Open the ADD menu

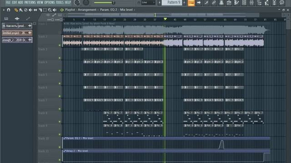pos(20,2)
